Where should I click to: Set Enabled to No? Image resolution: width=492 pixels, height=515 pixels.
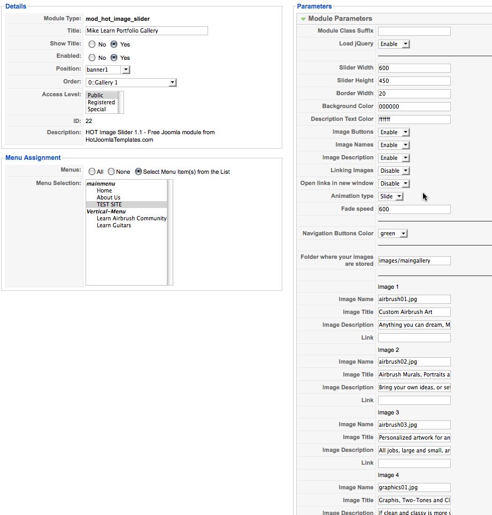click(x=92, y=58)
